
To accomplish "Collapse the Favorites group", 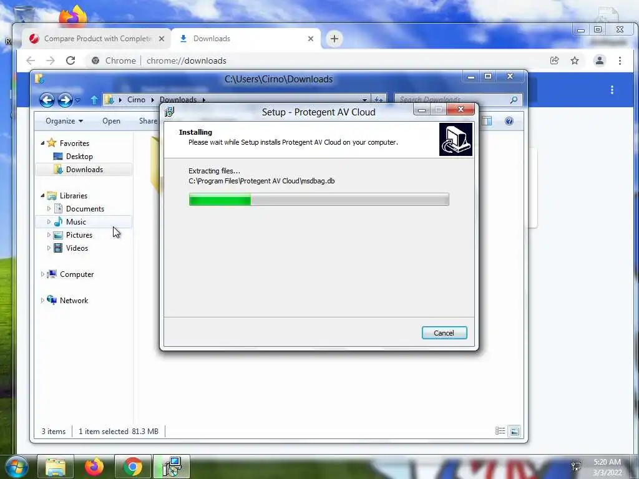I will click(x=42, y=143).
